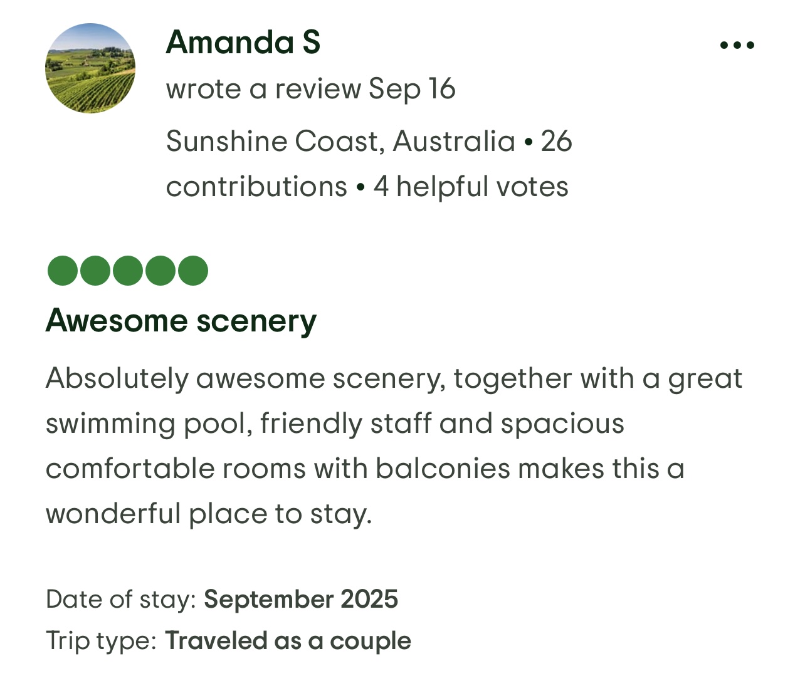Select 'Traveled as a couple' trip type
805x676 pixels.
coord(288,641)
